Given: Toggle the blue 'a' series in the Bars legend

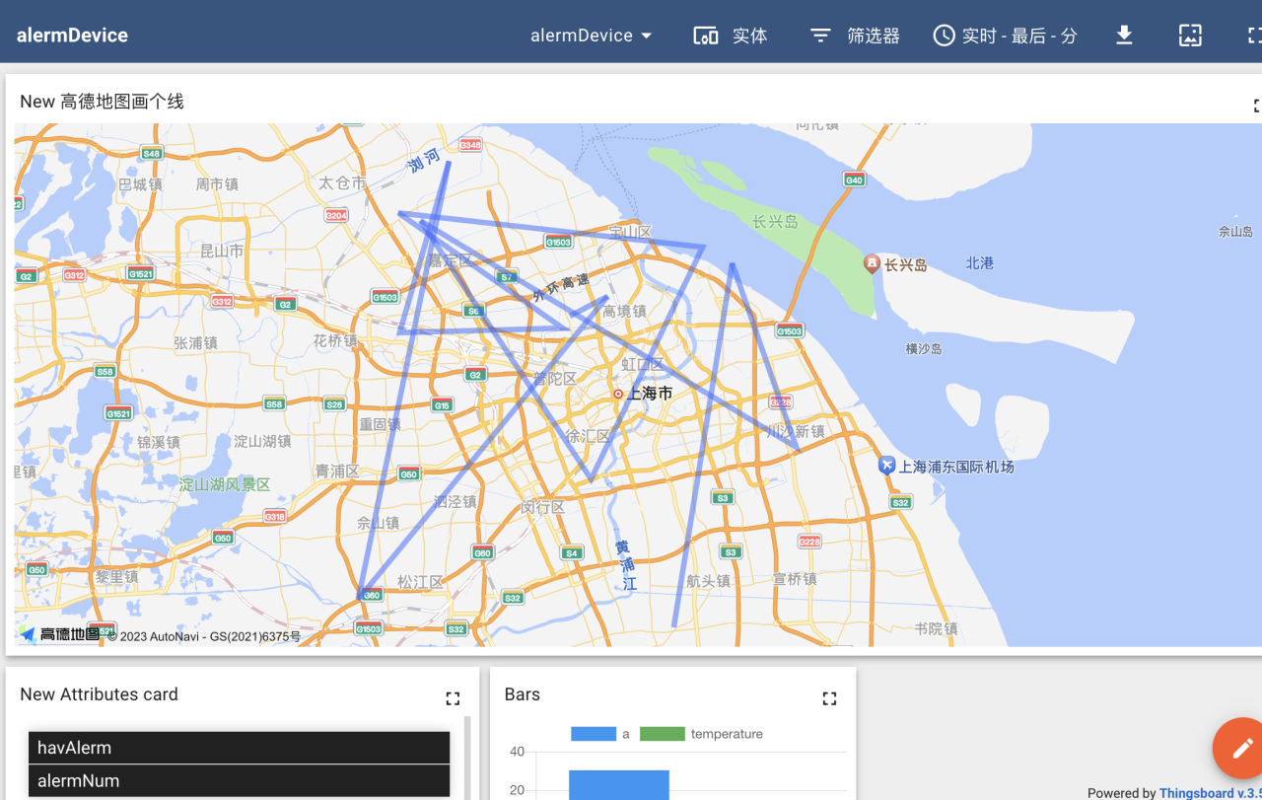Looking at the screenshot, I should [x=600, y=734].
